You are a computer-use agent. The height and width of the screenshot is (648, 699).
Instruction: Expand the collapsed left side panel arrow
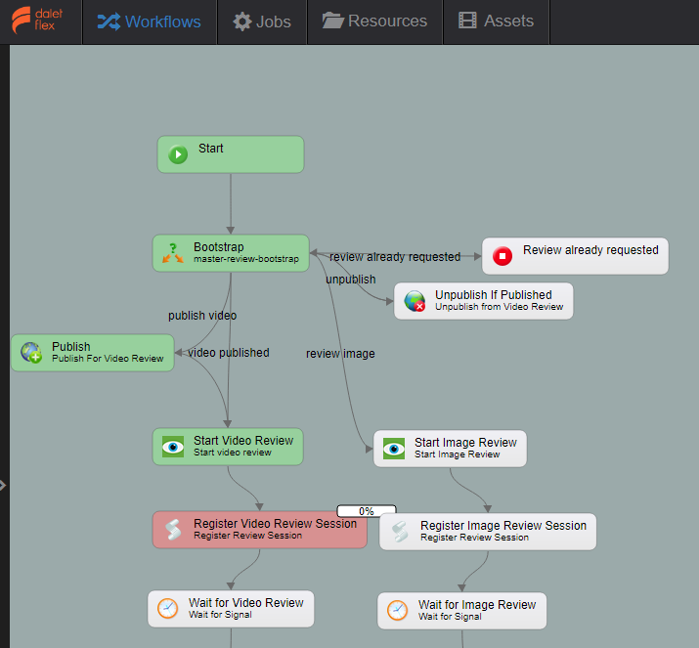[4, 485]
